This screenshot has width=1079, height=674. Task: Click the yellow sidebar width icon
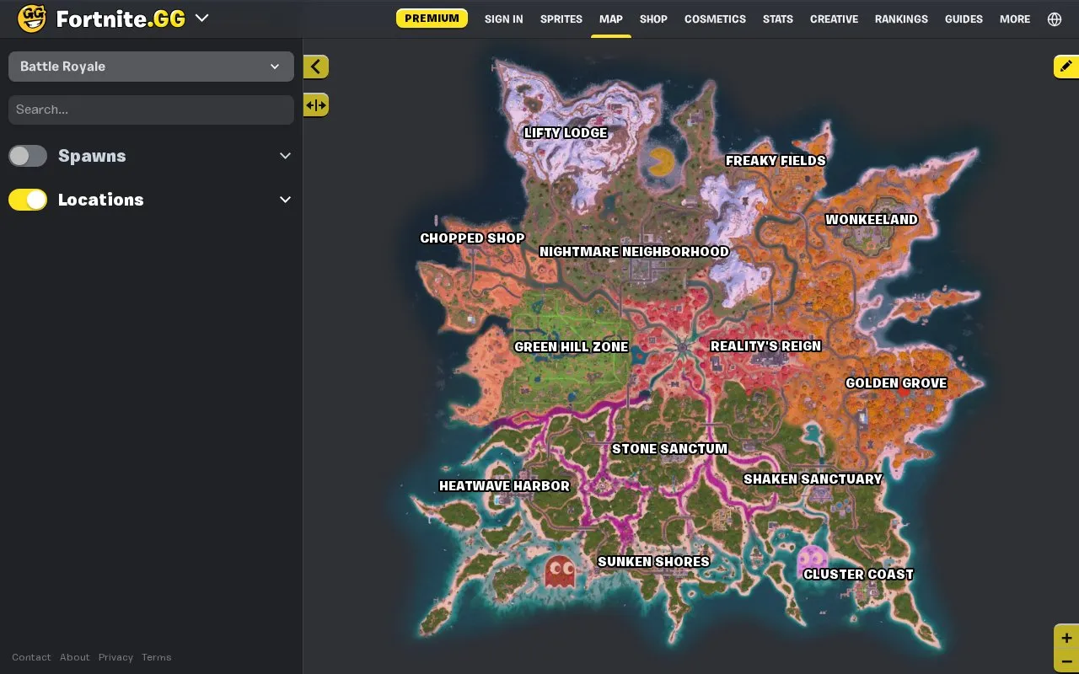pos(315,105)
